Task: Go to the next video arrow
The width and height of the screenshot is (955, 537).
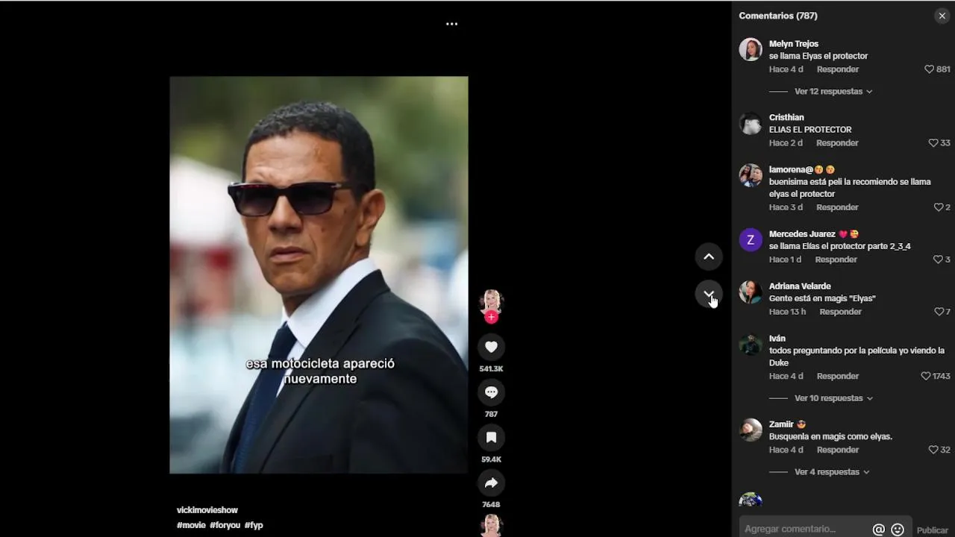Action: point(709,294)
